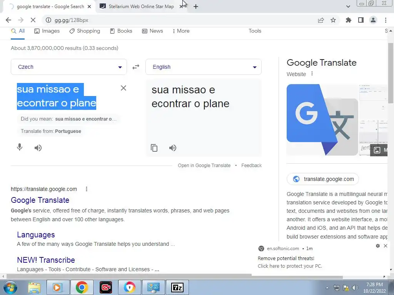Bookmark this page with the star
The image size is (394, 295).
point(333,20)
